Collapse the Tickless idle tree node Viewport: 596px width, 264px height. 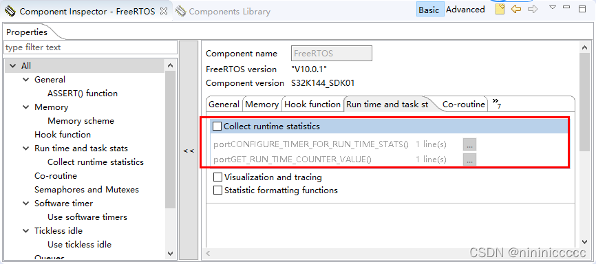26,231
